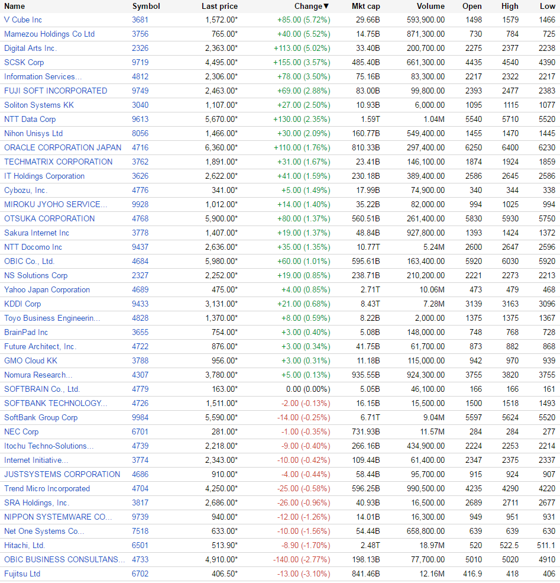Sort table by Last price header
560x583 pixels.
pyautogui.click(x=219, y=7)
